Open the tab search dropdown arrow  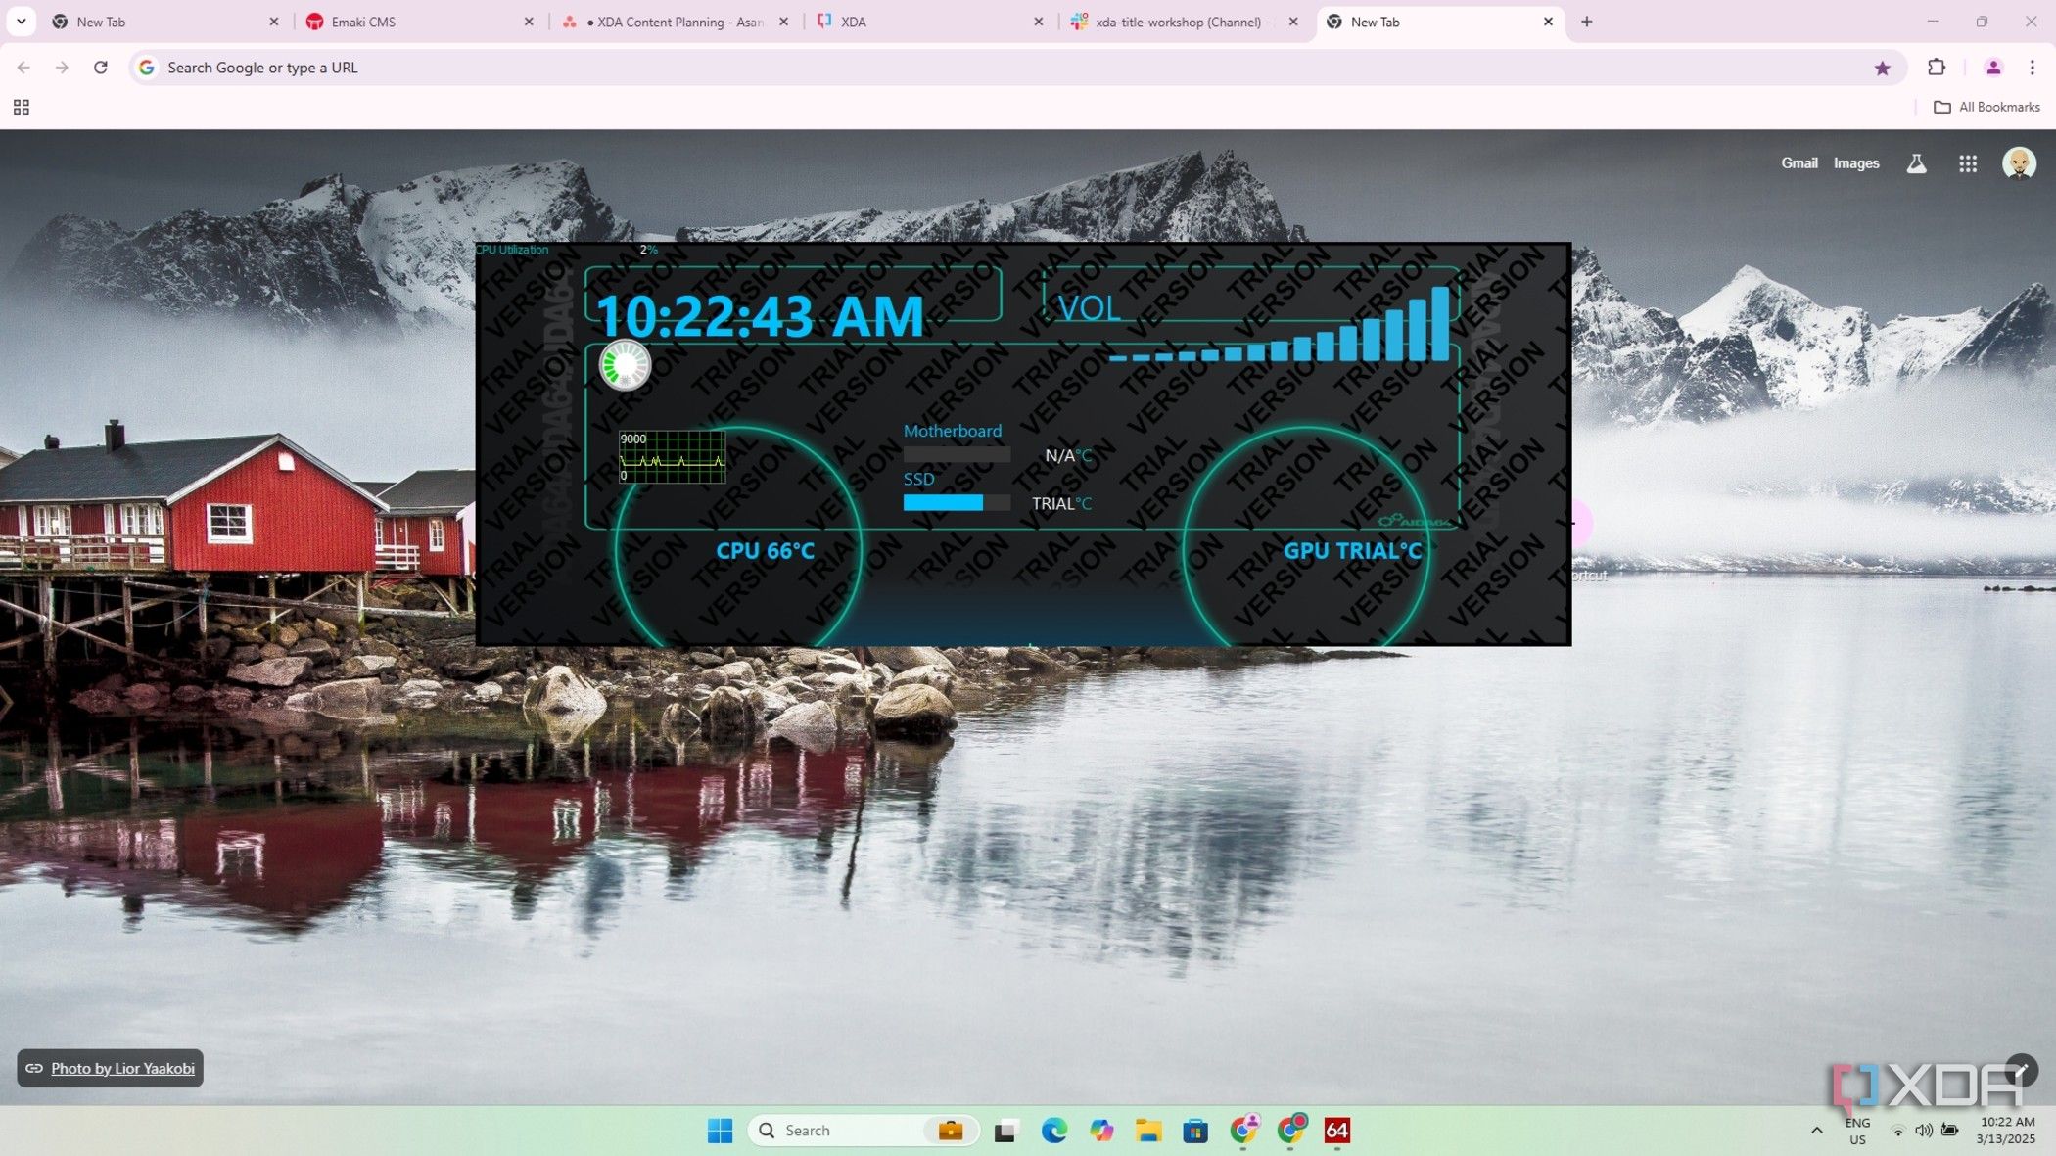(x=21, y=21)
